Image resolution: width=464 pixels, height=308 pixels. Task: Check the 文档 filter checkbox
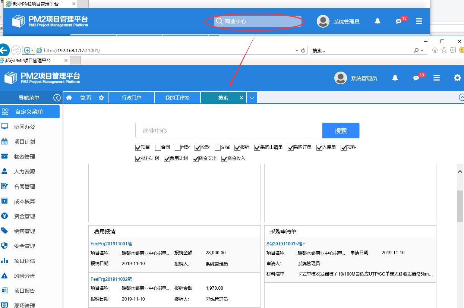[x=218, y=148]
